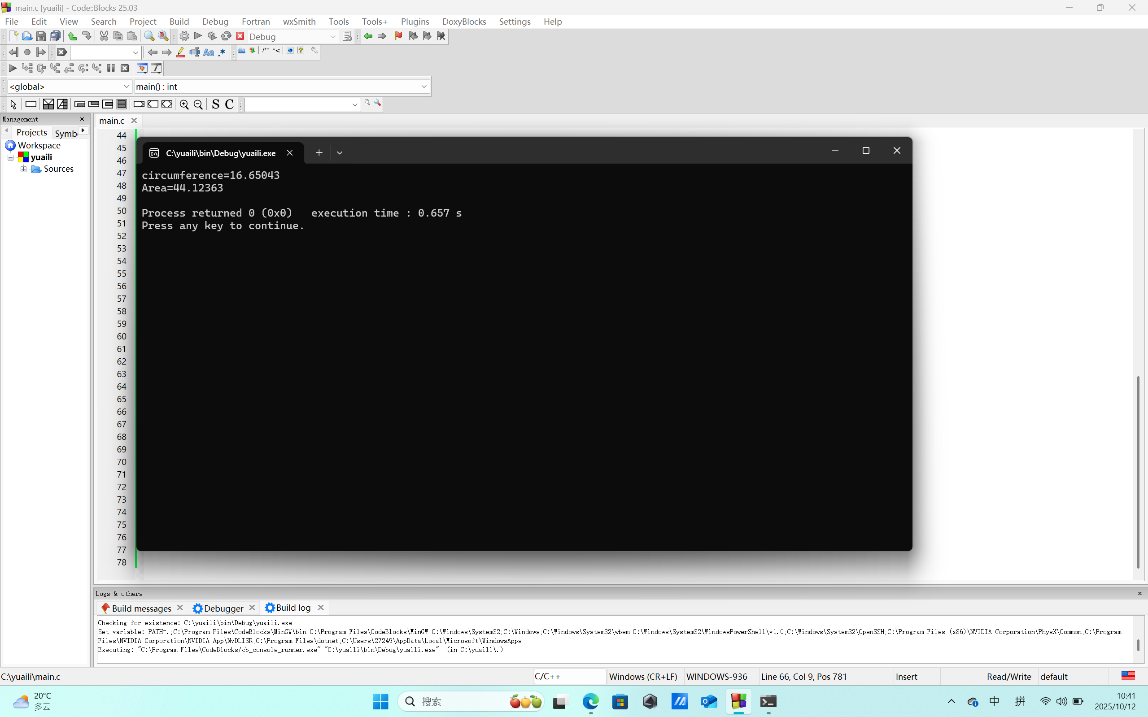Expand the Sources folder in tree
The image size is (1148, 717).
[x=23, y=169]
